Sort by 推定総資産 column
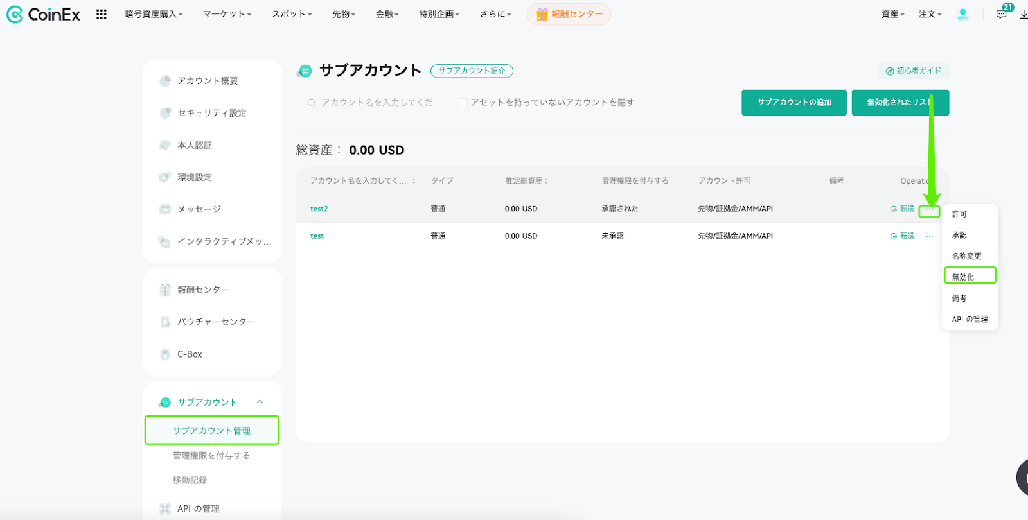 (527, 181)
